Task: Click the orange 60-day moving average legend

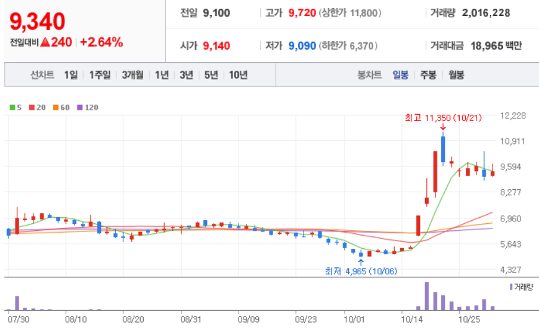Action: (61, 107)
